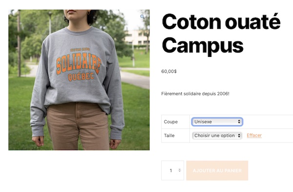Click the quantity stepper arrows
Image resolution: width=293 pixels, height=192 pixels.
pos(180,170)
